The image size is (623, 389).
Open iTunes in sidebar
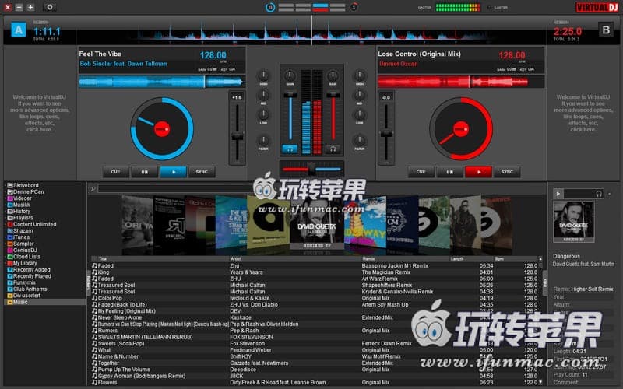point(22,237)
